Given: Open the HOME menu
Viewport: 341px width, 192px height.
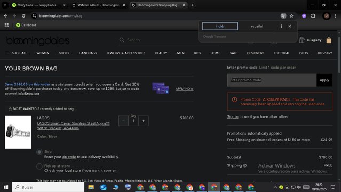Looking at the screenshot, I should (x=215, y=53).
